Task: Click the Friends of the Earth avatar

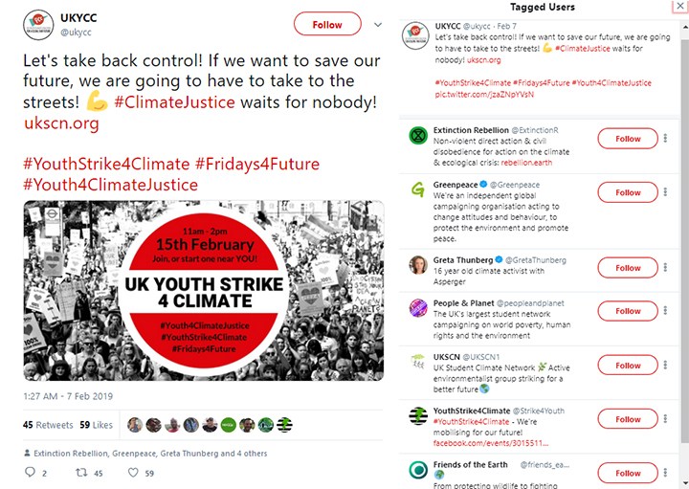Action: click(x=417, y=471)
